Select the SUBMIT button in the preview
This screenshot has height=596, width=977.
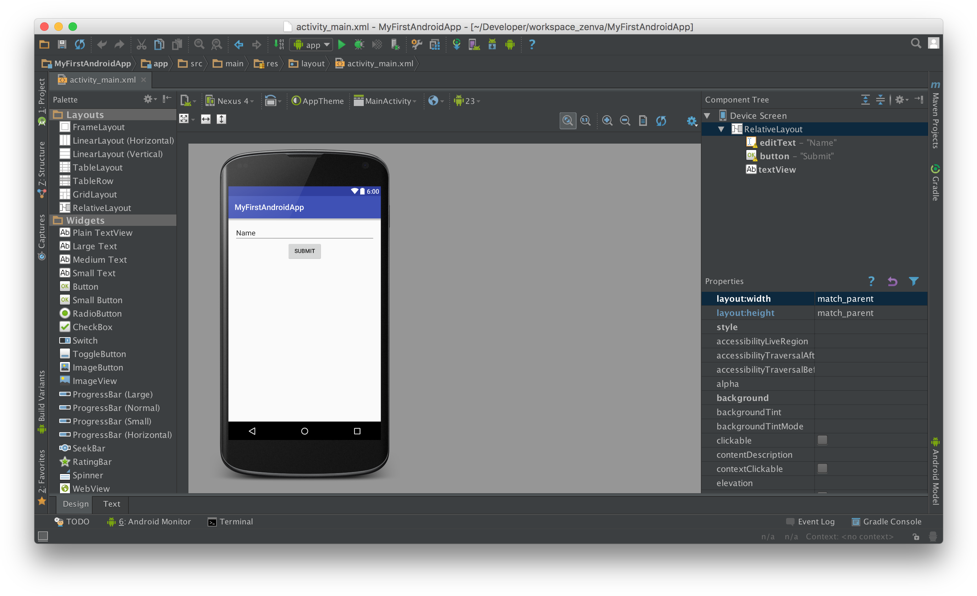tap(304, 251)
